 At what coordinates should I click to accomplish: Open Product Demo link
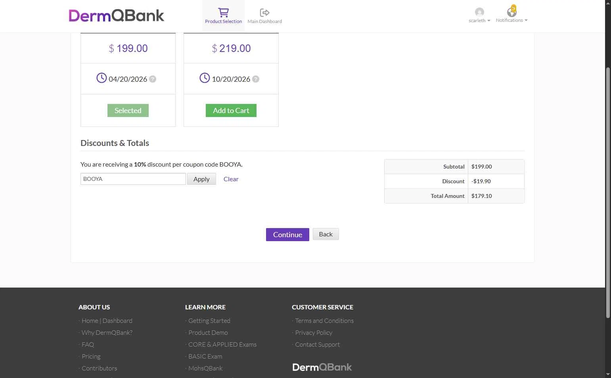[208, 332]
